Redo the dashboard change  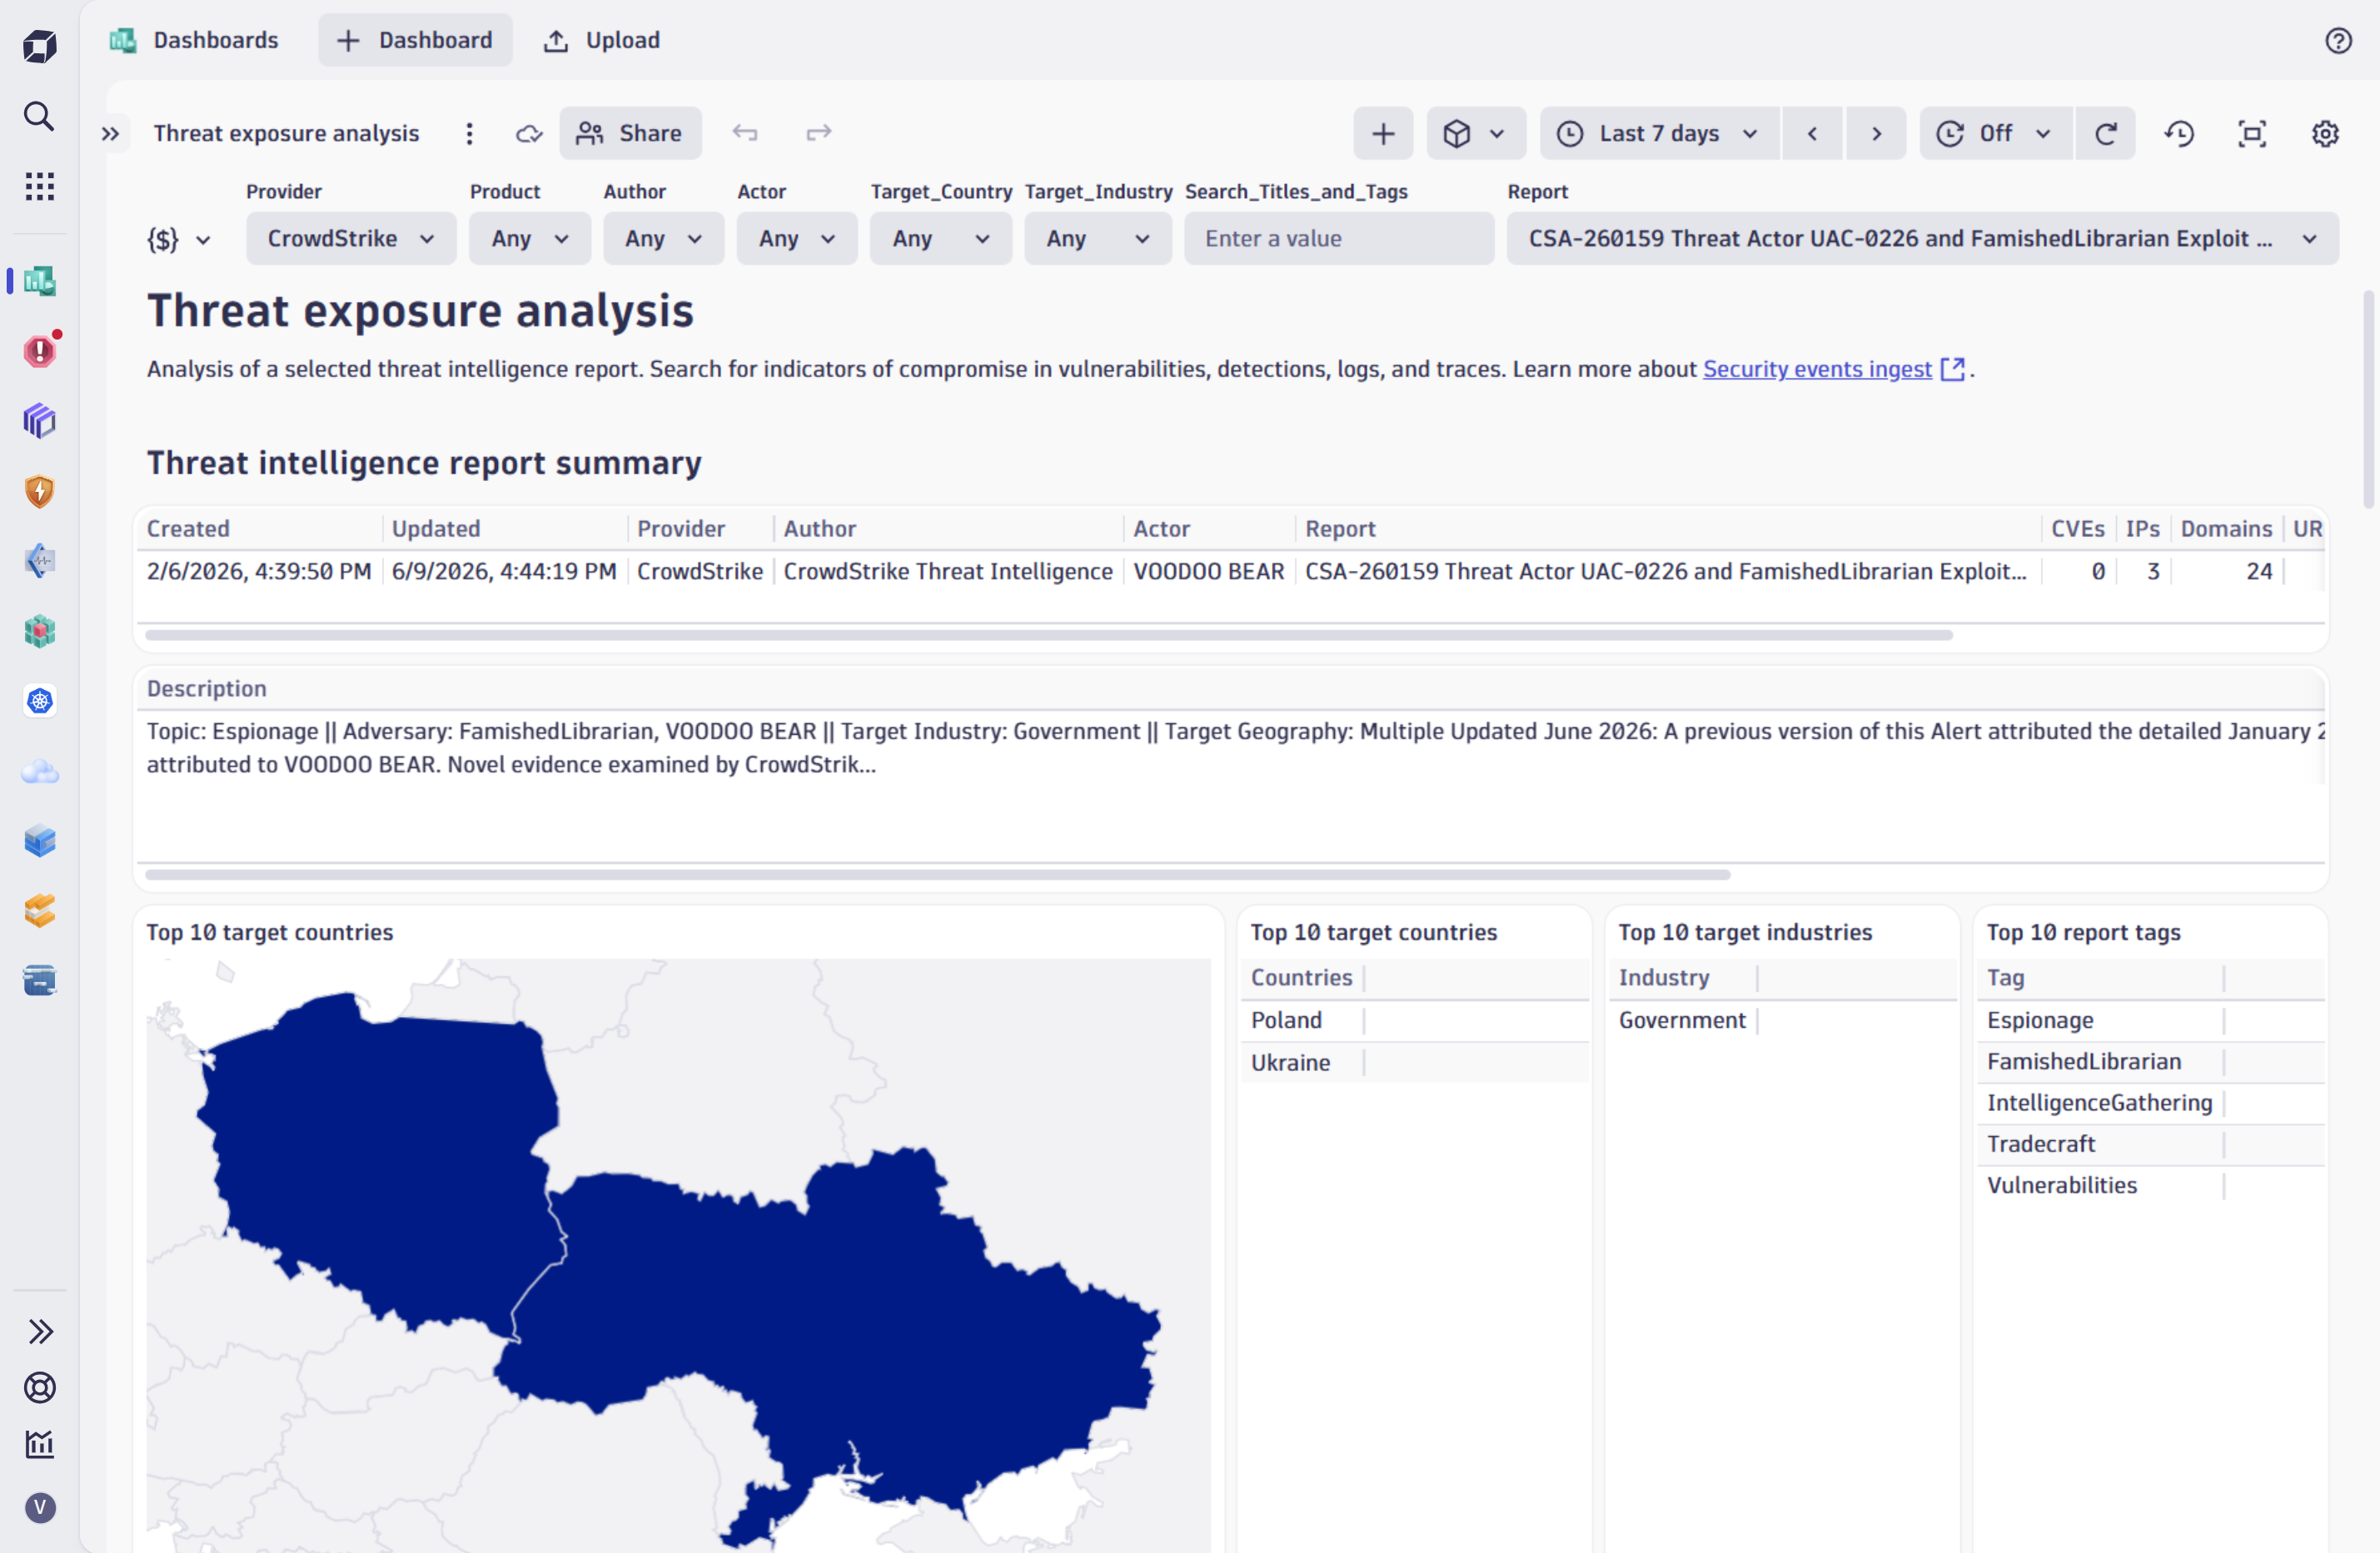pyautogui.click(x=819, y=133)
